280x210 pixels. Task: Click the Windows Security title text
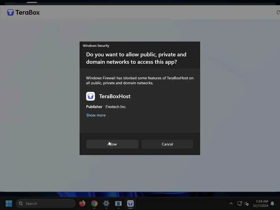click(x=96, y=46)
